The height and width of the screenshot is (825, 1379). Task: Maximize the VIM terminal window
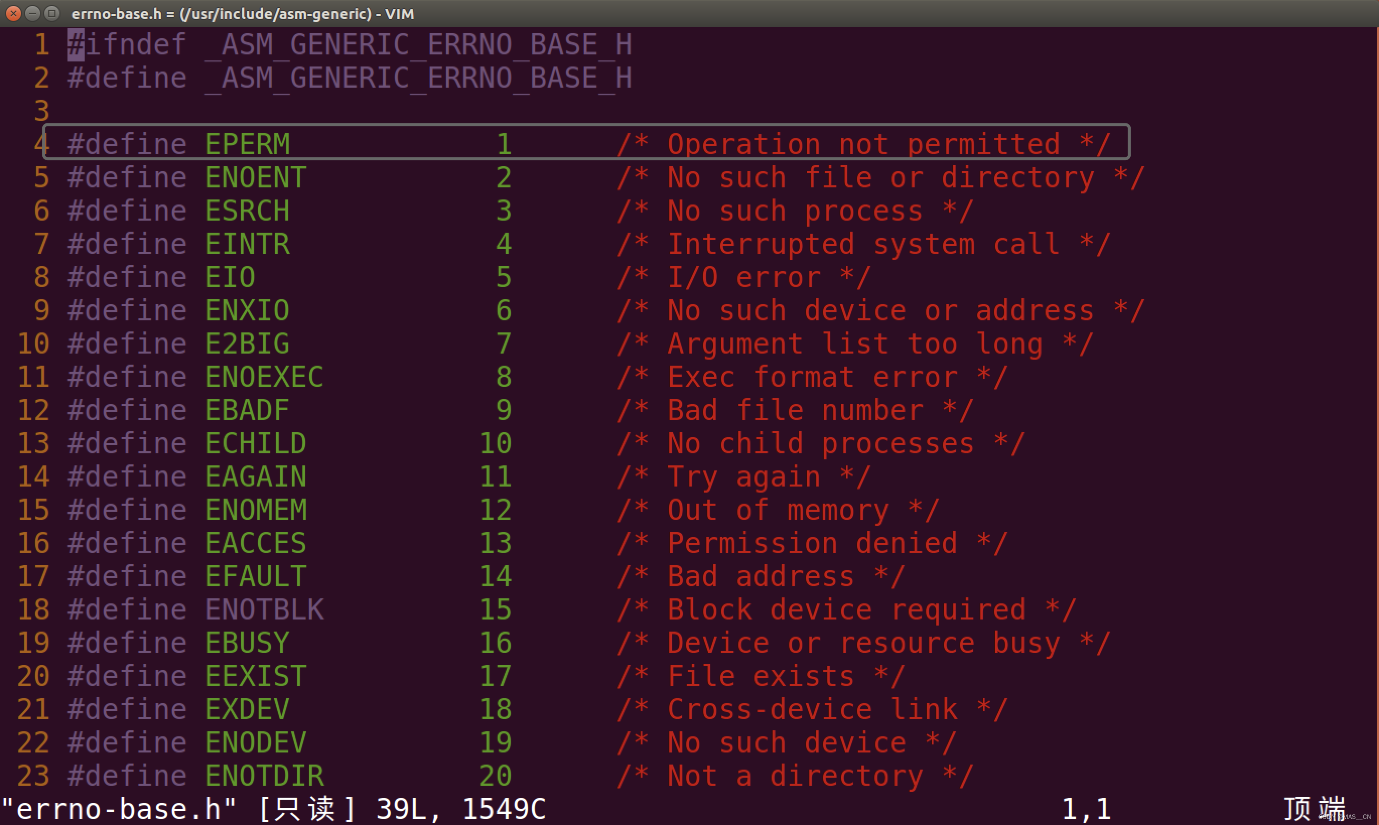coord(52,13)
